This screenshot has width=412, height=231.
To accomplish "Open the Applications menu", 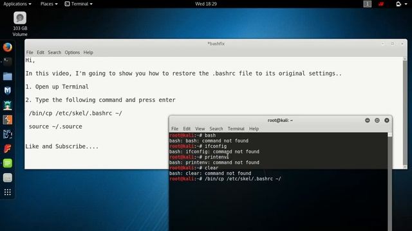I will click(17, 4).
